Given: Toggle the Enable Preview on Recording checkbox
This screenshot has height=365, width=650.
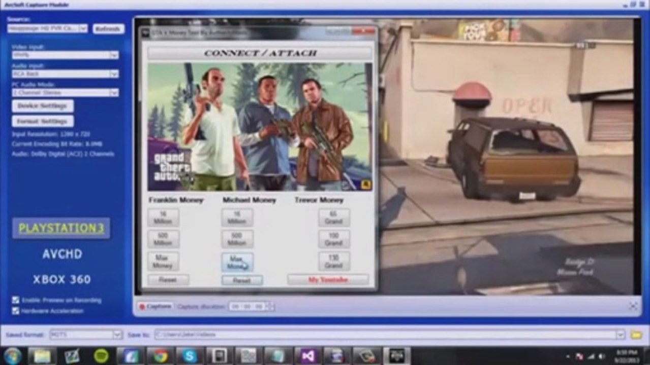Looking at the screenshot, I should (x=16, y=300).
